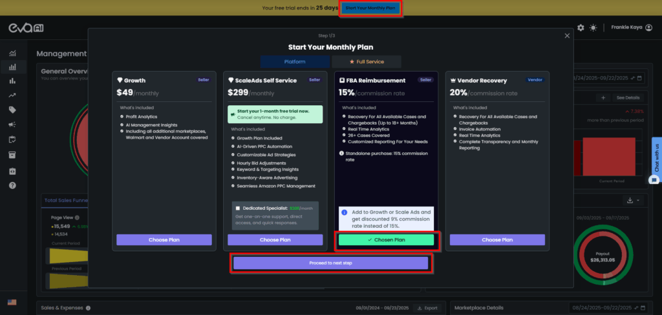This screenshot has height=315, width=662.
Task: Click US flag marketplace icon
Action: (x=12, y=302)
